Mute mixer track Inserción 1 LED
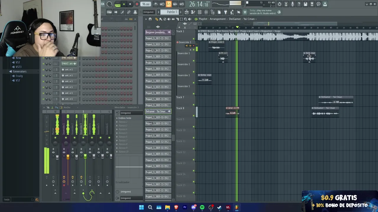This screenshot has height=212, width=378. tap(66, 138)
